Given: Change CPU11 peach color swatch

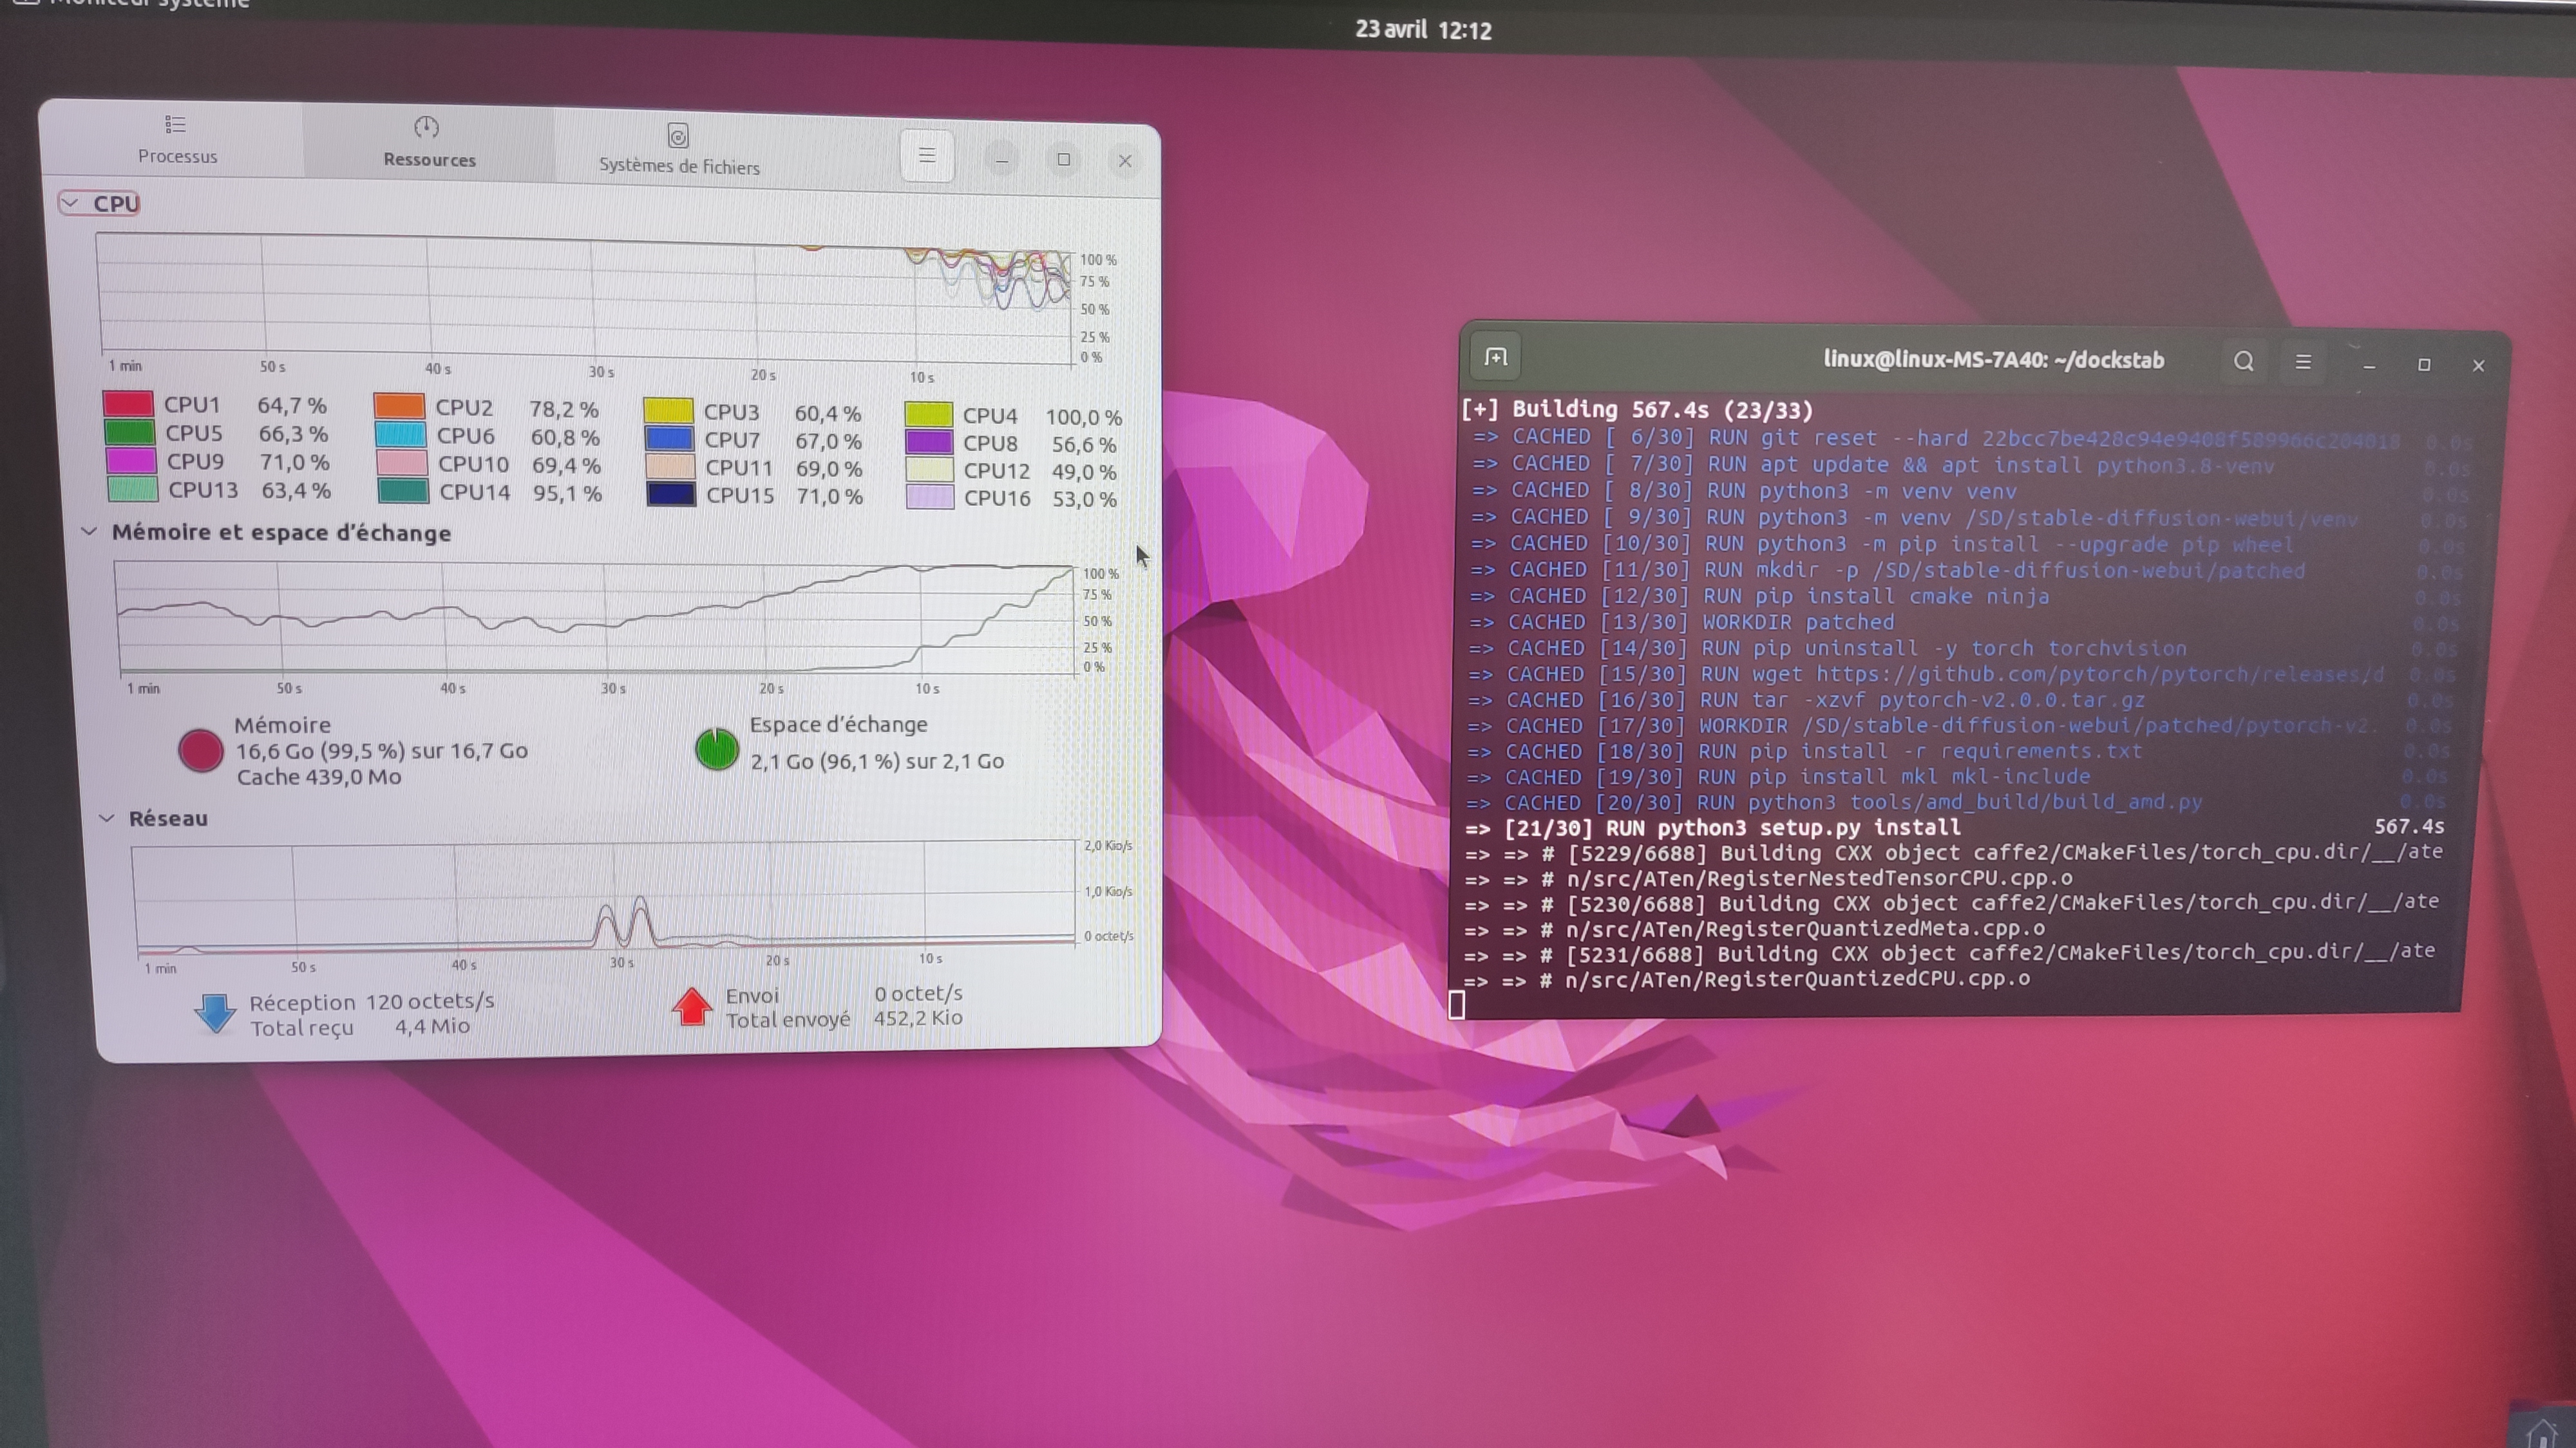Looking at the screenshot, I should (670, 466).
